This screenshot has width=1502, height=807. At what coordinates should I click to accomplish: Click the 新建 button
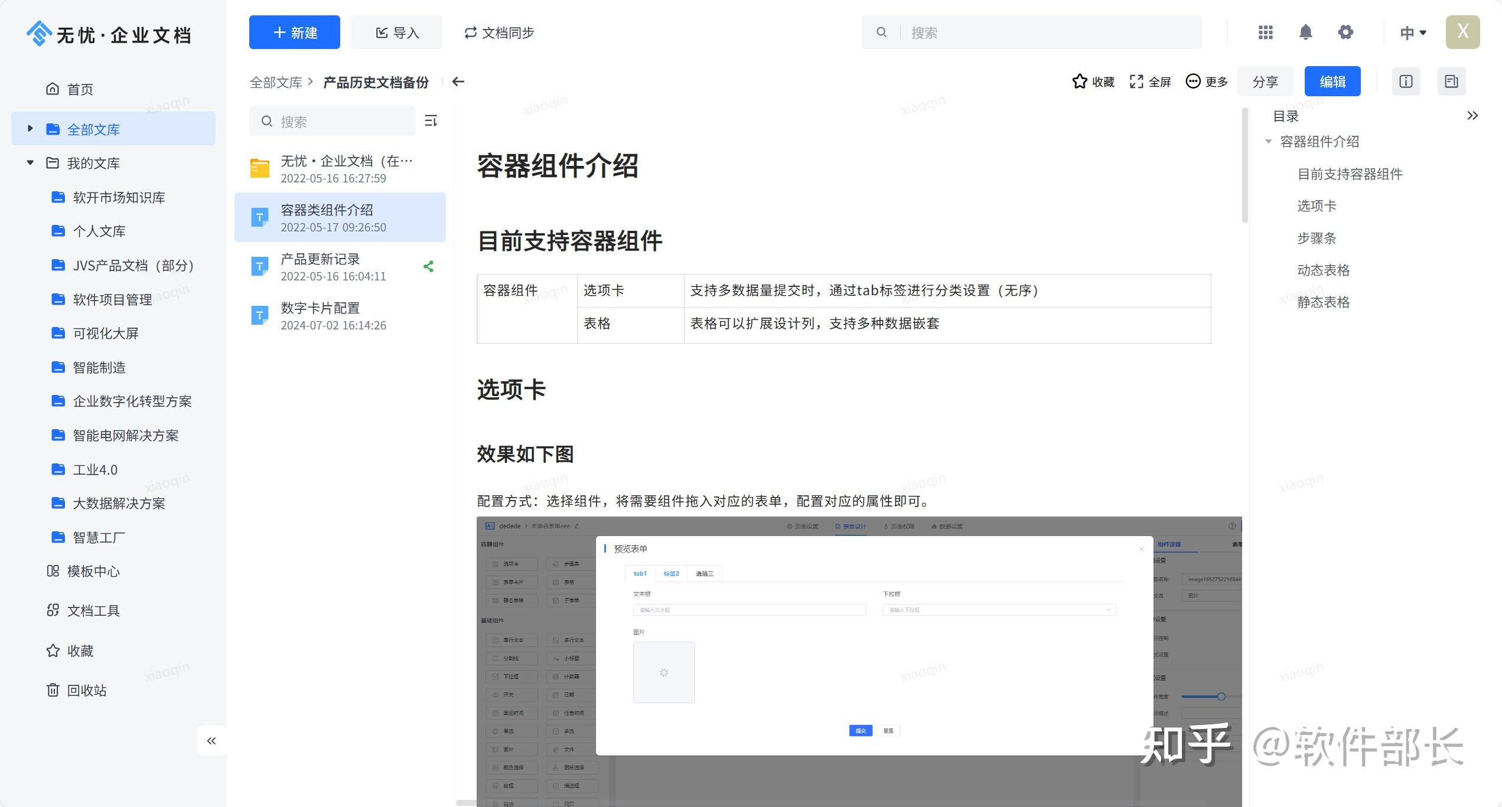tap(294, 32)
